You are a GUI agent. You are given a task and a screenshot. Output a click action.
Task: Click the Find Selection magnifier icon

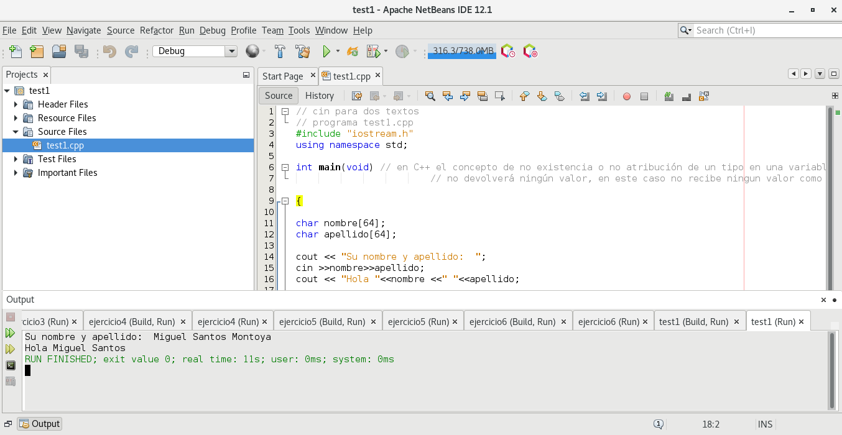tap(430, 96)
